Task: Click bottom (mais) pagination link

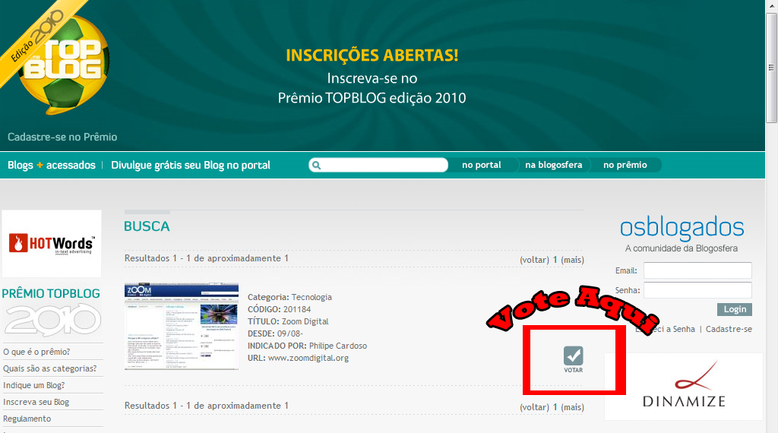Action: click(572, 407)
